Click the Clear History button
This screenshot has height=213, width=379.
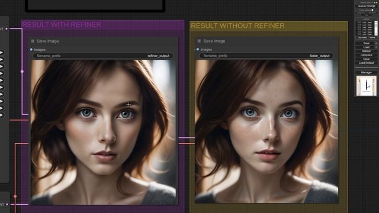(x=362, y=38)
